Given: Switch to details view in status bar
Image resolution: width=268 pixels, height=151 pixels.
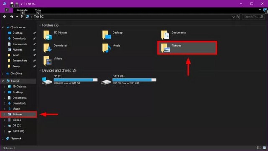Looking at the screenshot, I should 258,148.
